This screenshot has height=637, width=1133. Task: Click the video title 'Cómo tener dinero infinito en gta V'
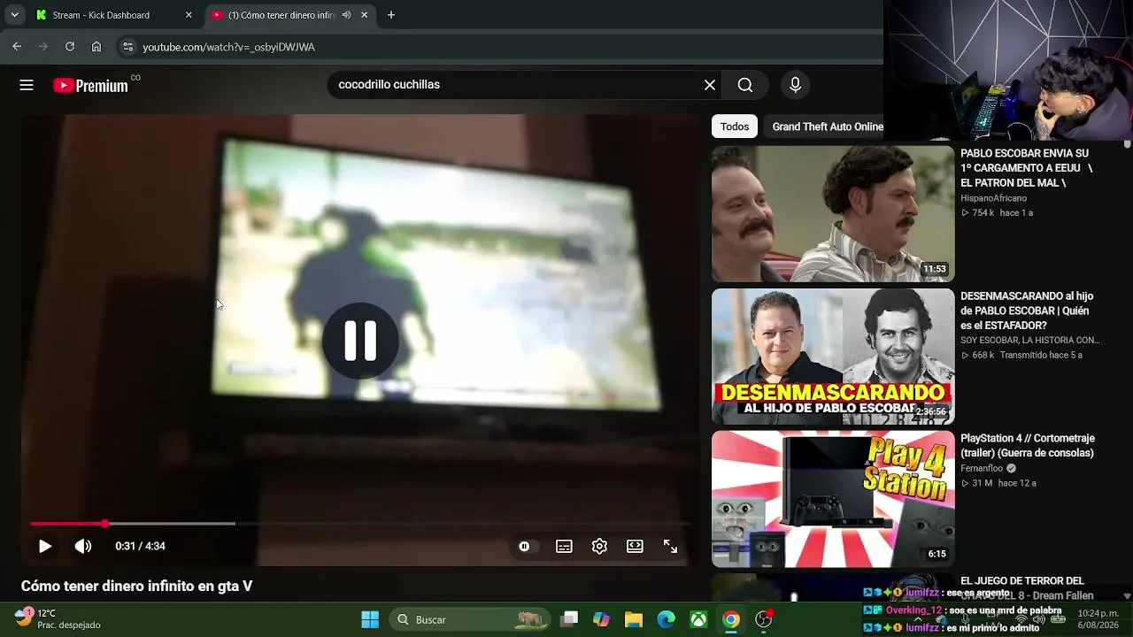point(137,587)
